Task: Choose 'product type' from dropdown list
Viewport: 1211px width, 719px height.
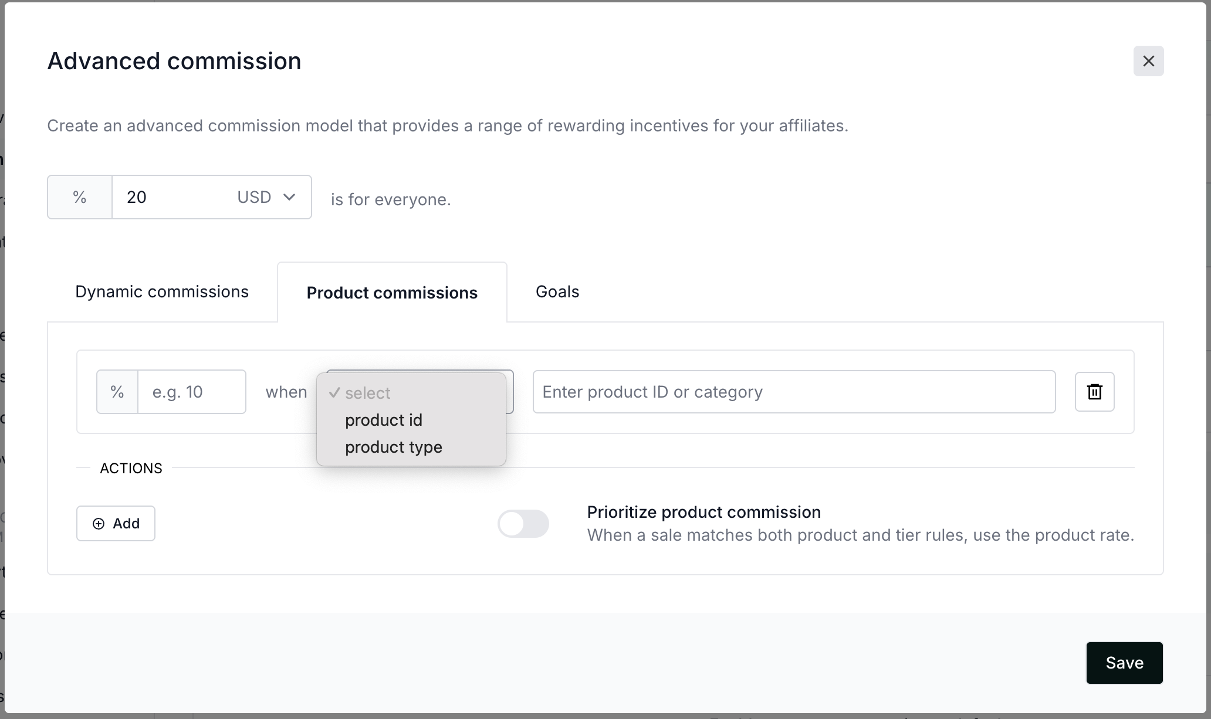Action: click(393, 447)
